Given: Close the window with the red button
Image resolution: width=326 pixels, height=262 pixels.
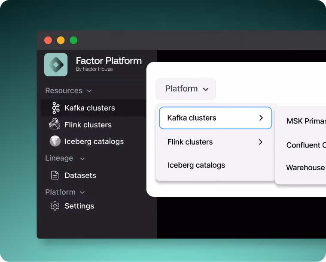Looking at the screenshot, I should (48, 40).
